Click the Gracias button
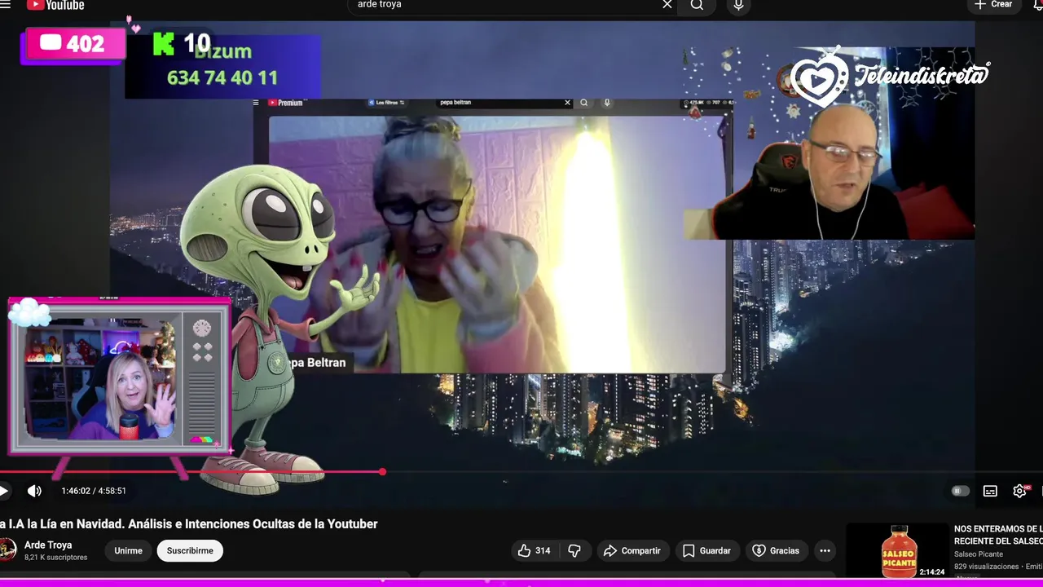The width and height of the screenshot is (1043, 587). click(776, 550)
